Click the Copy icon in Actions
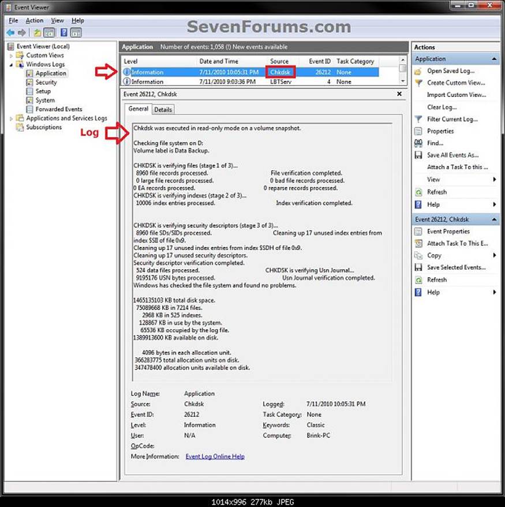505x507 pixels. 418,255
